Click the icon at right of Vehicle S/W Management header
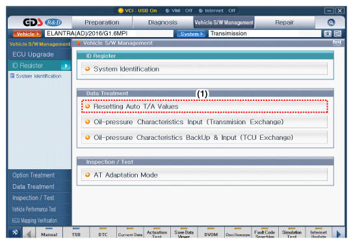Image resolution: width=353 pixels, height=244 pixels. pos(337,43)
